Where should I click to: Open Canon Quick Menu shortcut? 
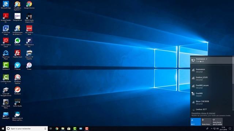point(6,104)
